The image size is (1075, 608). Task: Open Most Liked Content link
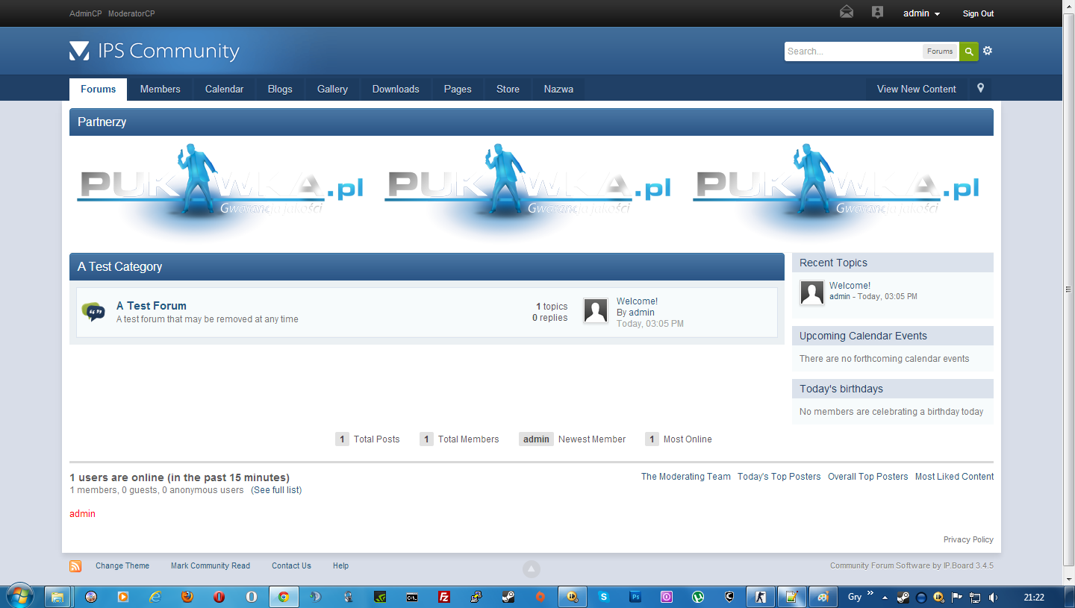pos(954,477)
